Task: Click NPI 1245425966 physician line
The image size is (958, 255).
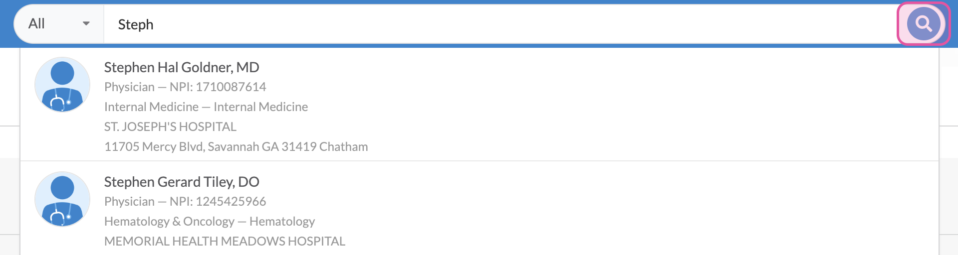Action: click(185, 202)
